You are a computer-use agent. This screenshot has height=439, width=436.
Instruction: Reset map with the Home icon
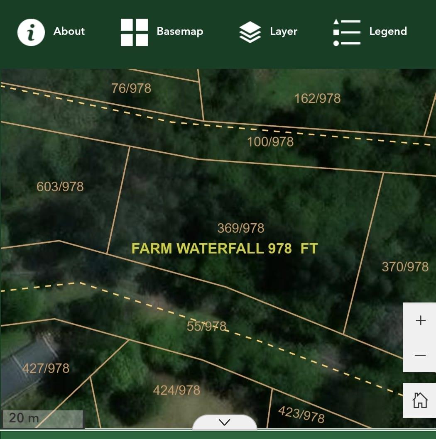[x=420, y=400]
